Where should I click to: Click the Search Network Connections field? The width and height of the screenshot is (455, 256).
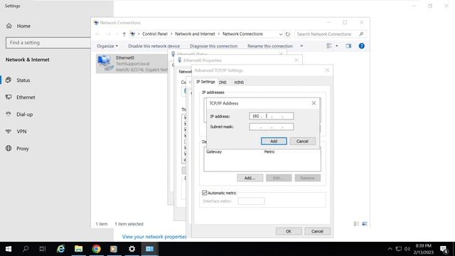330,34
